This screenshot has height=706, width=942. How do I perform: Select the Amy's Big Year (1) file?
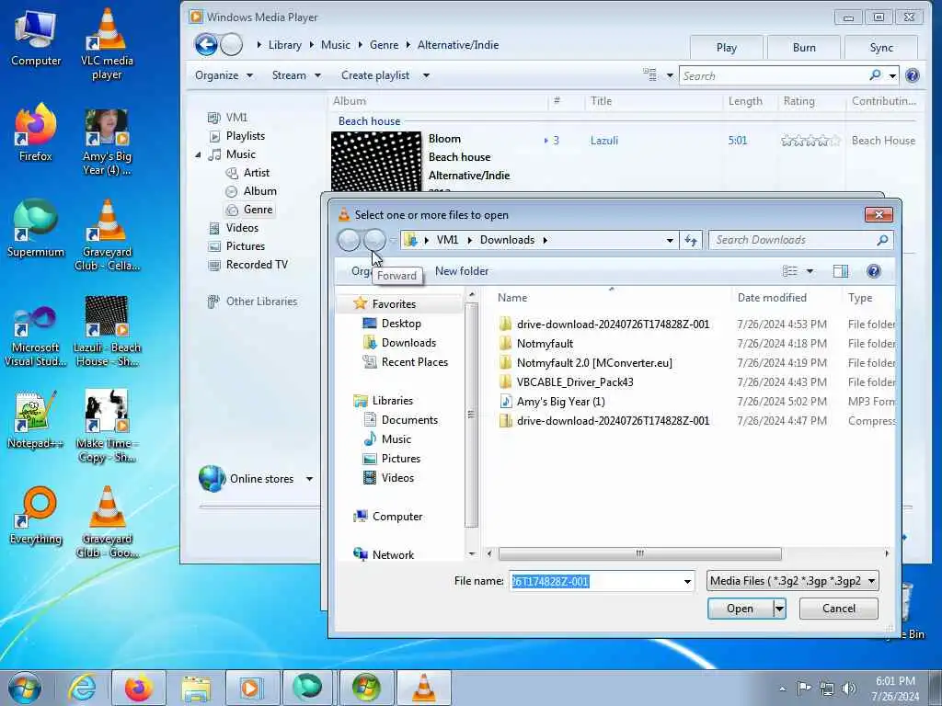tap(560, 402)
